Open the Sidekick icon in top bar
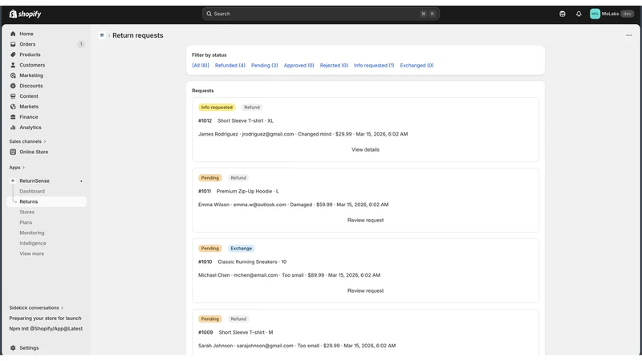The width and height of the screenshot is (642, 361). (563, 14)
